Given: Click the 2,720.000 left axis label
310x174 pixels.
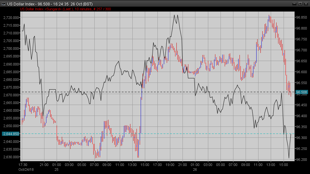Looking at the screenshot, I should click(11, 17).
